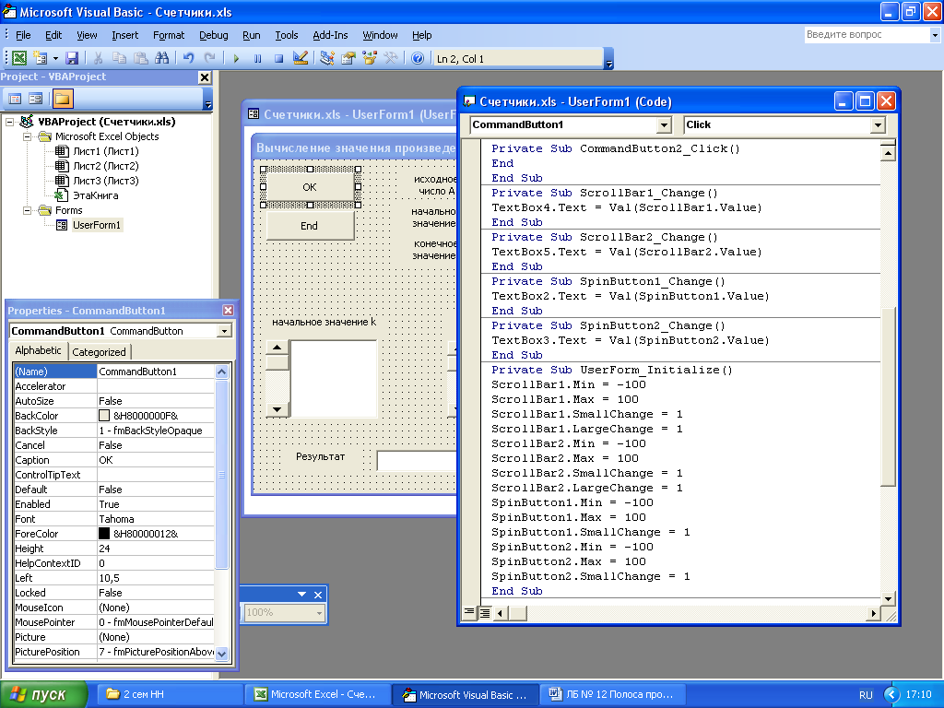This screenshot has height=708, width=944.
Task: Open the File menu
Action: coord(23,35)
